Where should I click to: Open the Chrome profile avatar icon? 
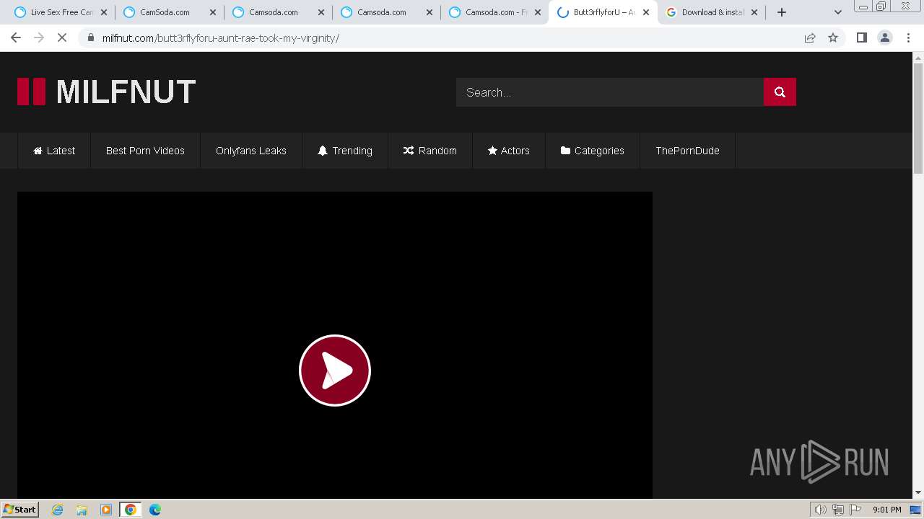pyautogui.click(x=885, y=37)
